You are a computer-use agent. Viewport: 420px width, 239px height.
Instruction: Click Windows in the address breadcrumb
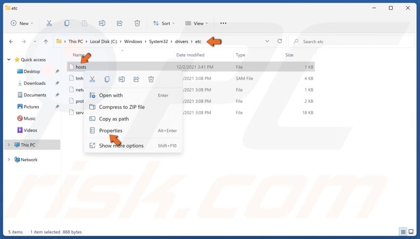[x=133, y=42]
